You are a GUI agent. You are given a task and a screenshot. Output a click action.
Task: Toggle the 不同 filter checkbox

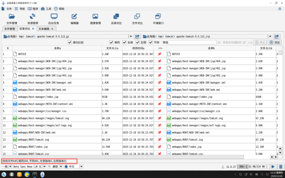click(150, 42)
